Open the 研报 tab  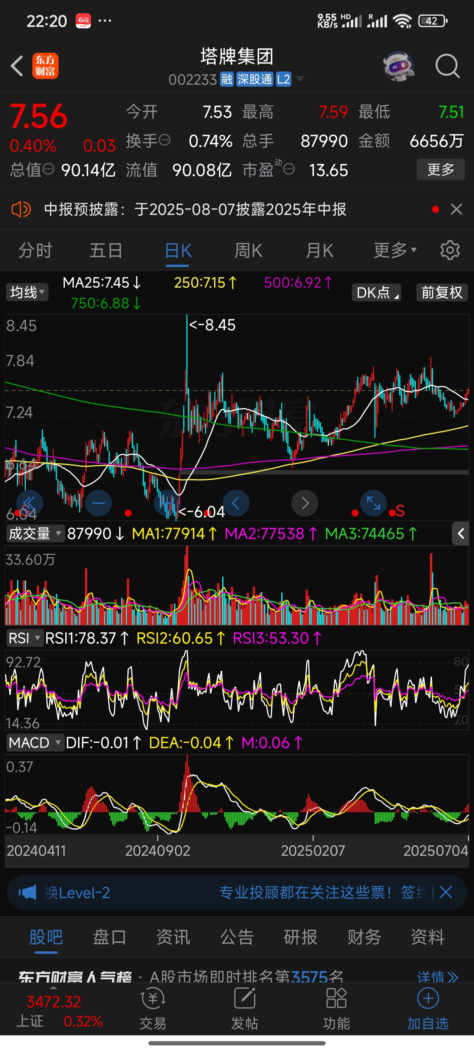pyautogui.click(x=301, y=937)
